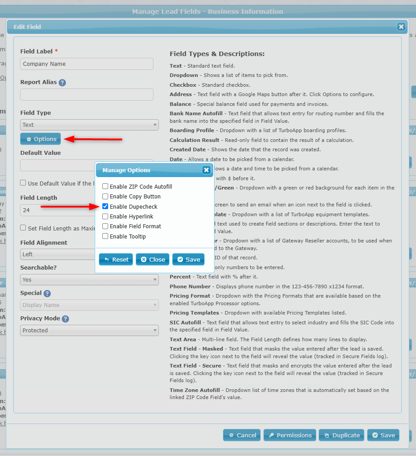Screen dimensions: 416x456
Task: Click the Field Types & Descriptions heading
Action: 217,54
